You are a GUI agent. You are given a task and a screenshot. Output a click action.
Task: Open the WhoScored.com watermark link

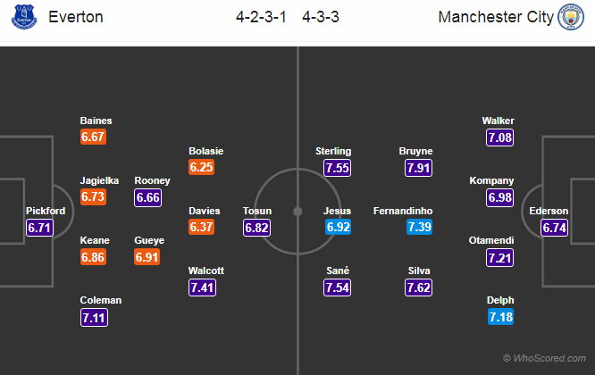545,358
